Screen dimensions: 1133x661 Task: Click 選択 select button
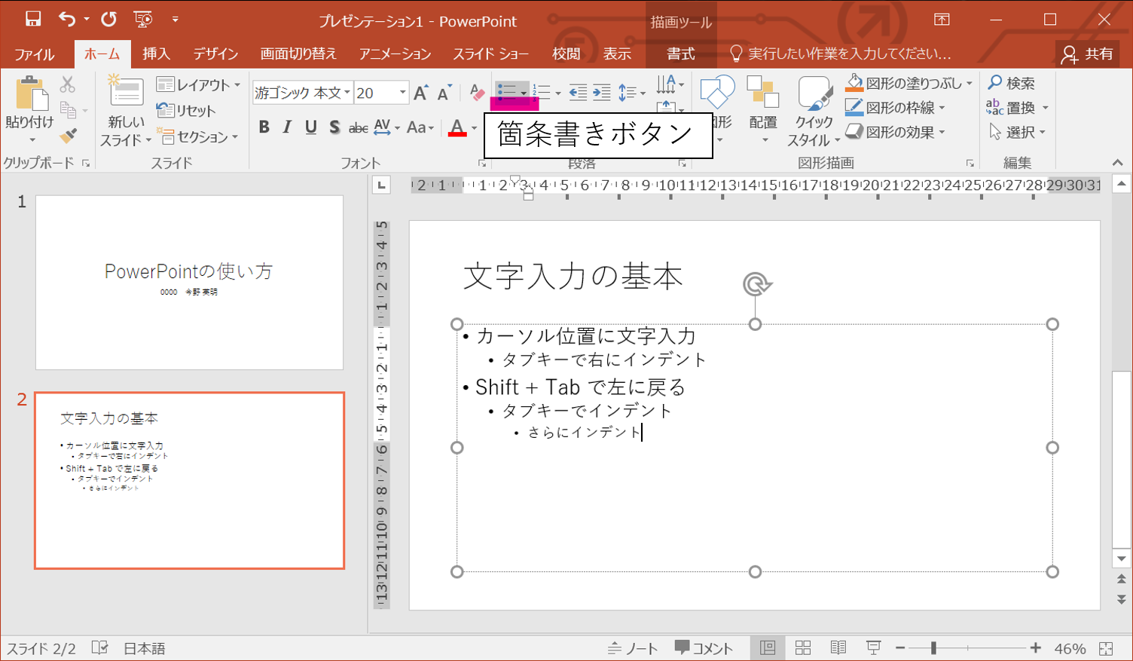(x=1017, y=132)
